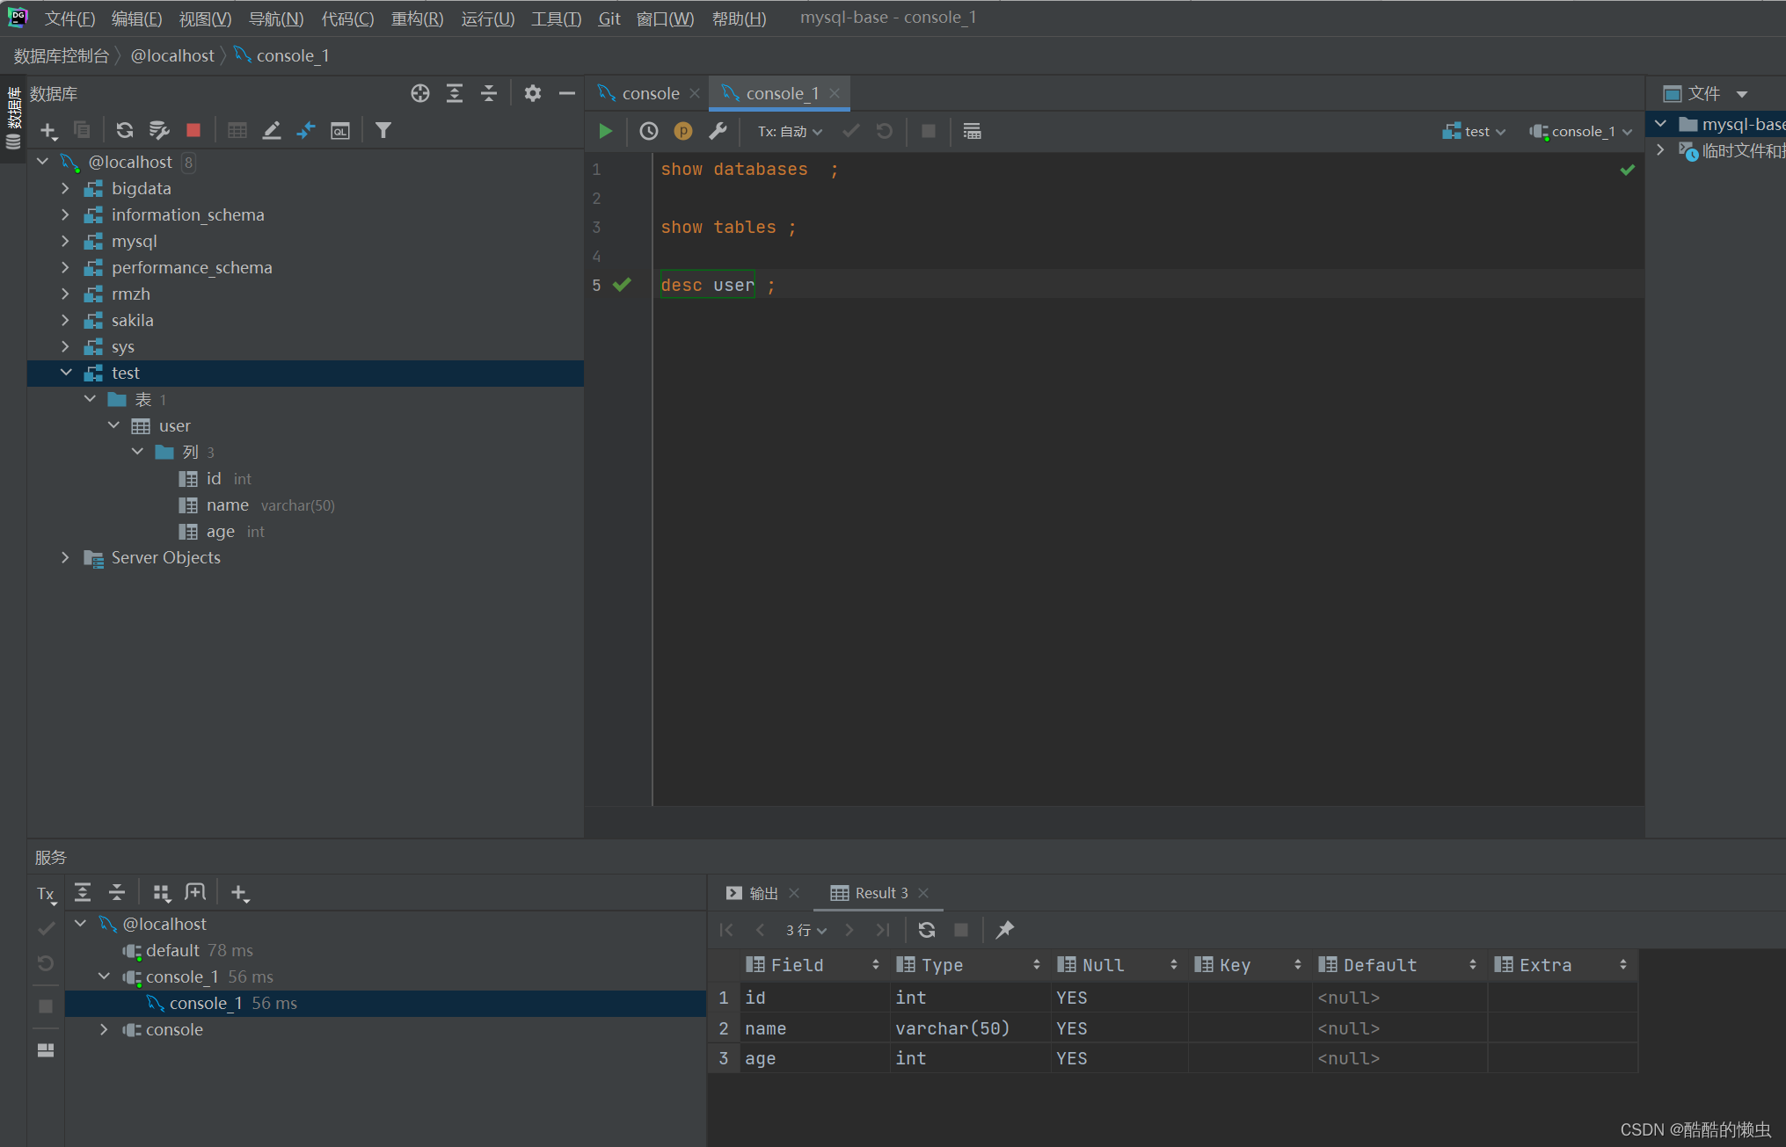Click Expand All icon in database panel header

[x=455, y=93]
